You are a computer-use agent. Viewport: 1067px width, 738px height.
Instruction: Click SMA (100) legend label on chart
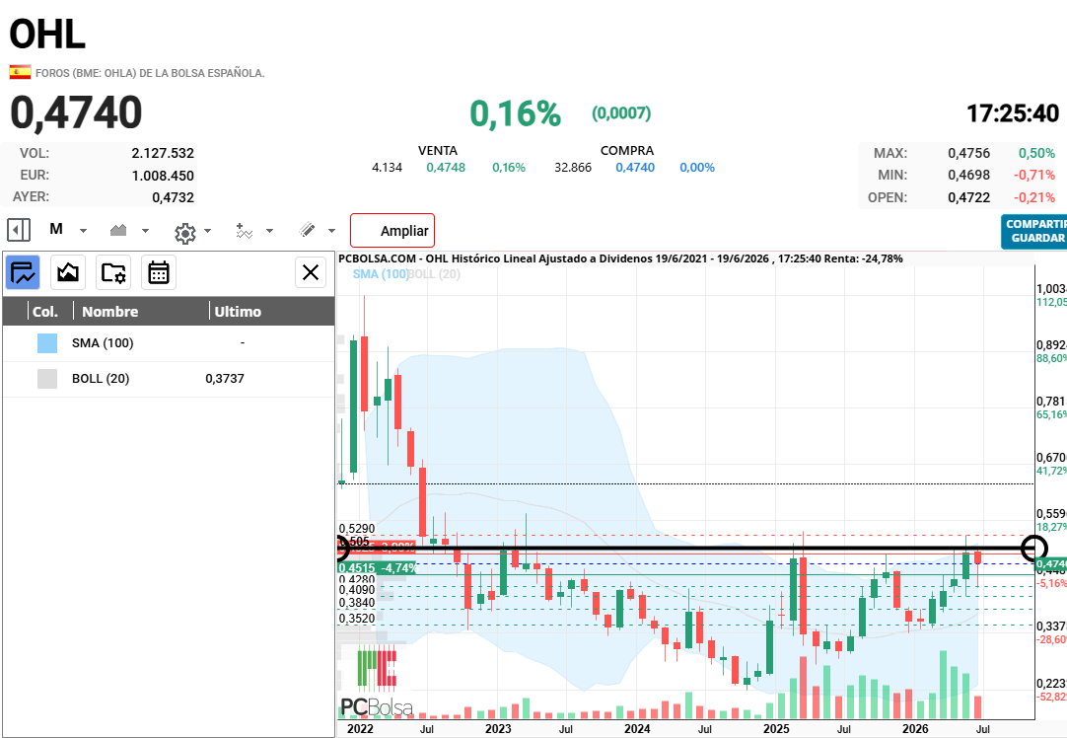point(381,274)
